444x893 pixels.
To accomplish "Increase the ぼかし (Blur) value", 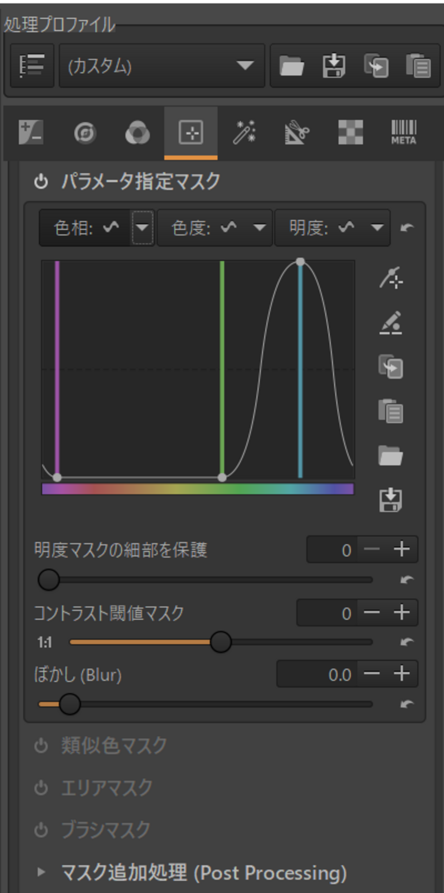I will (402, 674).
